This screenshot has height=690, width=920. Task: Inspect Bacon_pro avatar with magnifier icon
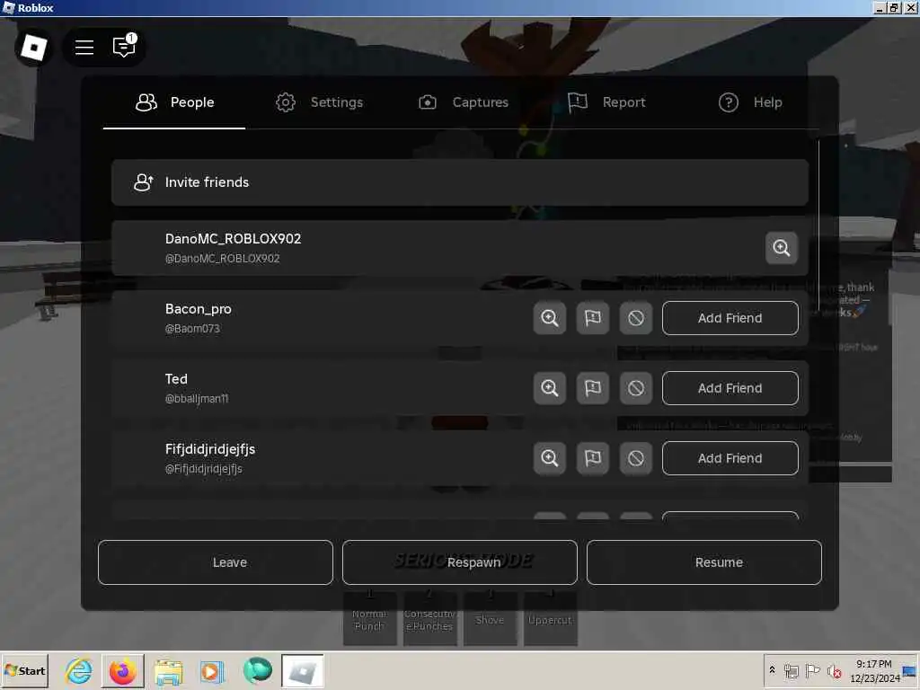[549, 318]
